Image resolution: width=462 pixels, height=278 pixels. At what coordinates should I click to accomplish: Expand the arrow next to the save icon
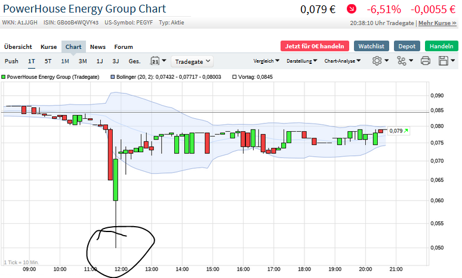pyautogui.click(x=453, y=61)
